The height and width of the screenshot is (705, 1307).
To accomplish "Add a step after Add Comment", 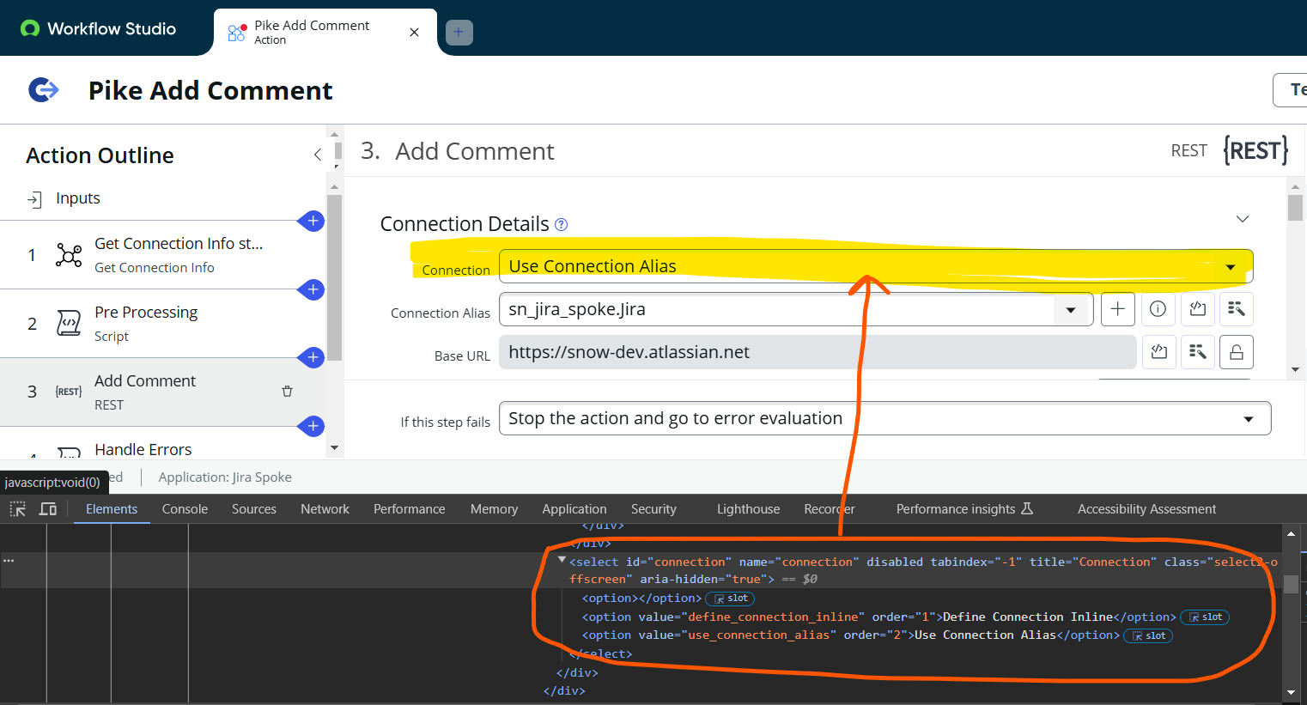I will coord(313,426).
